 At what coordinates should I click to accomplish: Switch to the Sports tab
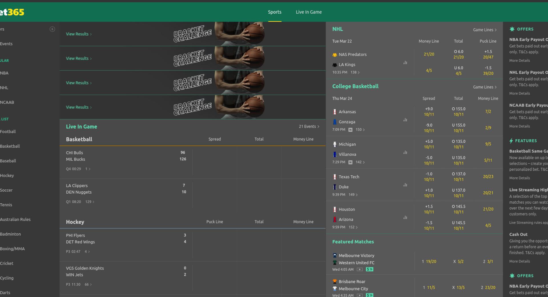tap(275, 12)
